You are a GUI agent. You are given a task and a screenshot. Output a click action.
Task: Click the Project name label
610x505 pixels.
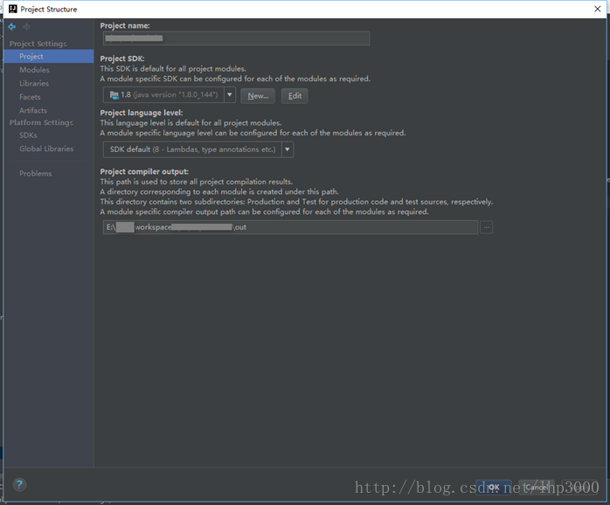[x=125, y=25]
